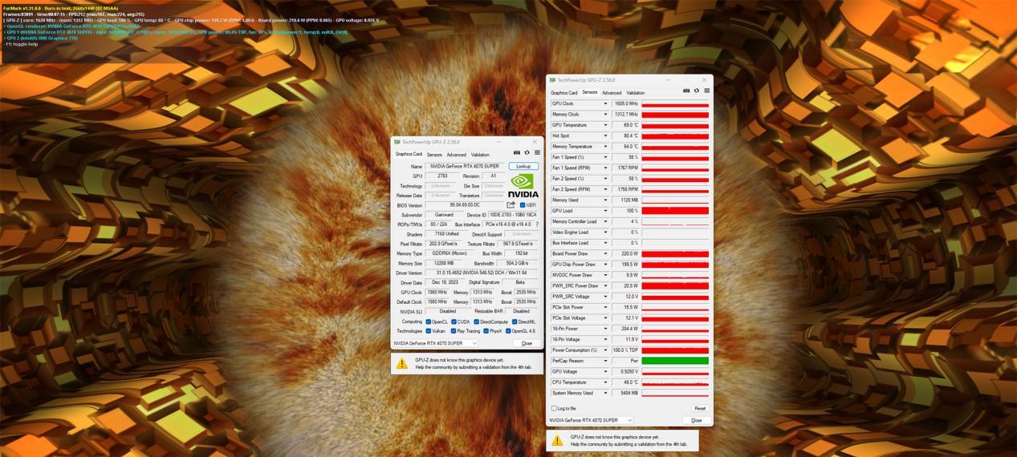Screen dimensions: 1017x457
Task: Click the refresh icon in Sensors window
Action: (x=697, y=91)
